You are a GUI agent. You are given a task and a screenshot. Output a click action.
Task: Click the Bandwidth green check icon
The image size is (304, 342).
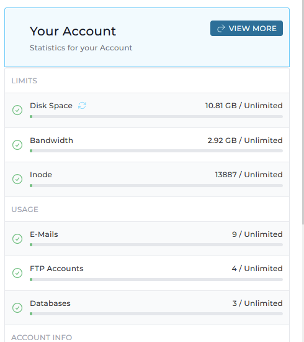coord(17,145)
